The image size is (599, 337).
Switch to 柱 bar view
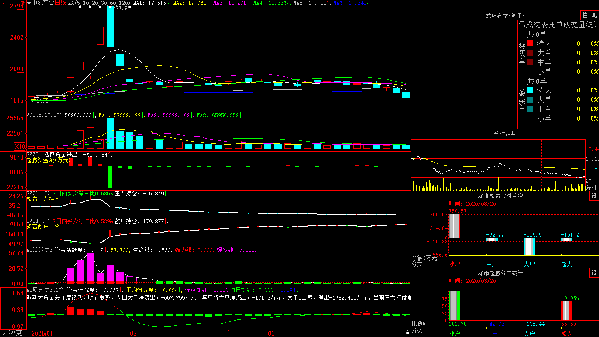pos(585,15)
